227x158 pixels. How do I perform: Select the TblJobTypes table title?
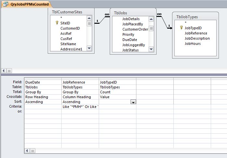[x=187, y=17]
